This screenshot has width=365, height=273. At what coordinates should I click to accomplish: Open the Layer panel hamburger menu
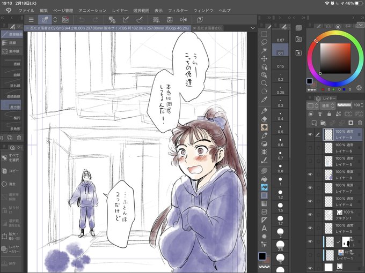click(310, 97)
